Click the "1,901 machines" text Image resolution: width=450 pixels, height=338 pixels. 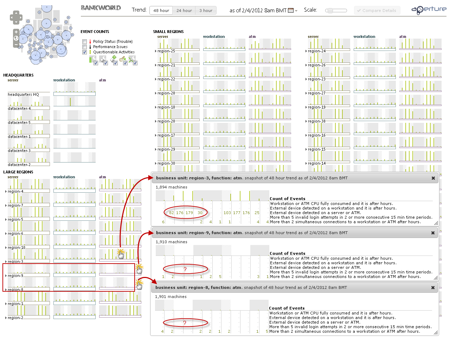[x=171, y=297]
